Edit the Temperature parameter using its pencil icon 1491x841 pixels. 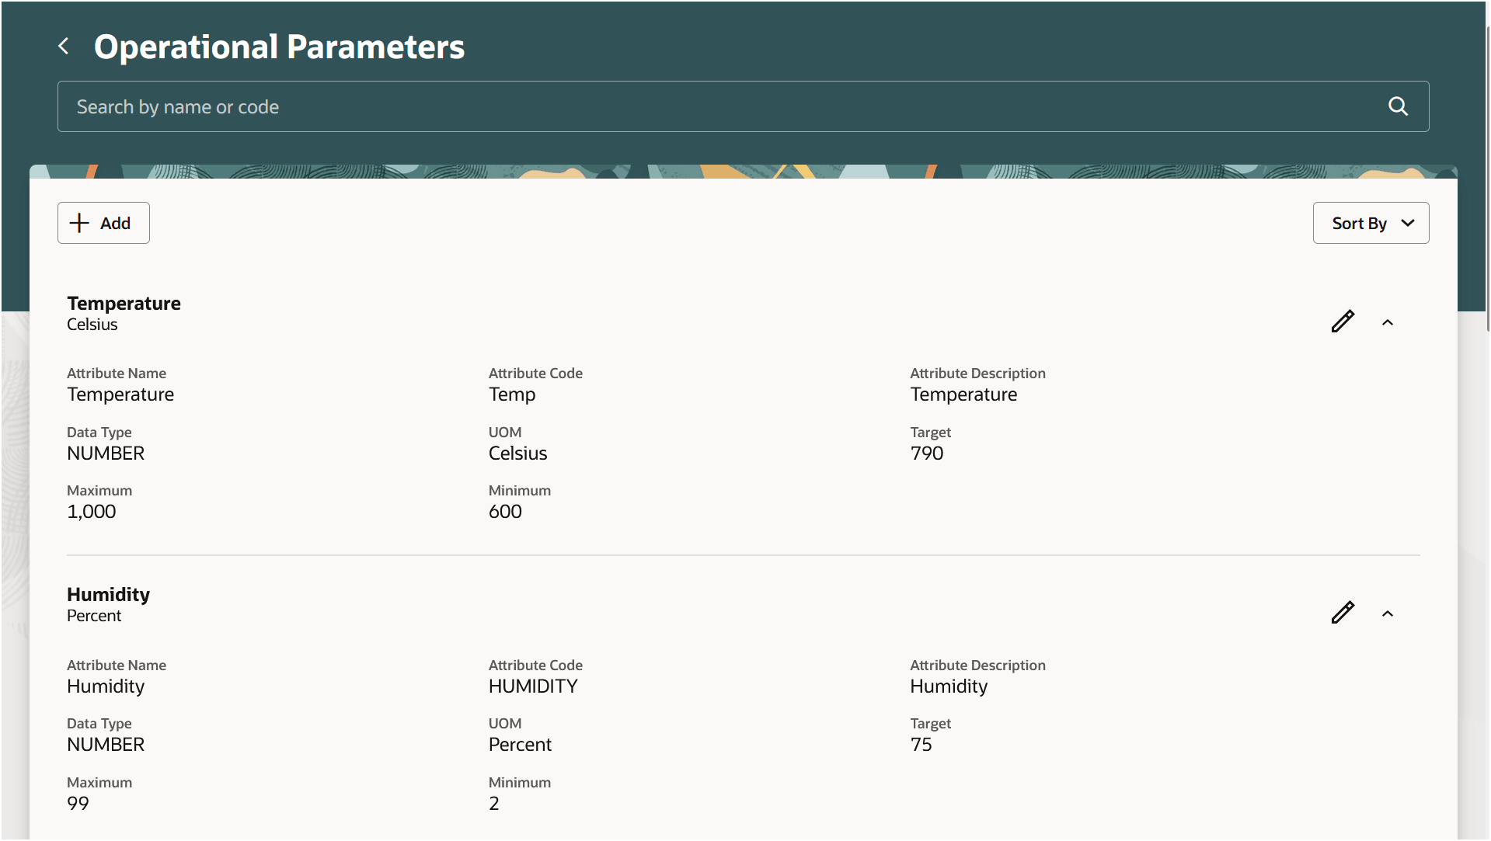pos(1343,321)
